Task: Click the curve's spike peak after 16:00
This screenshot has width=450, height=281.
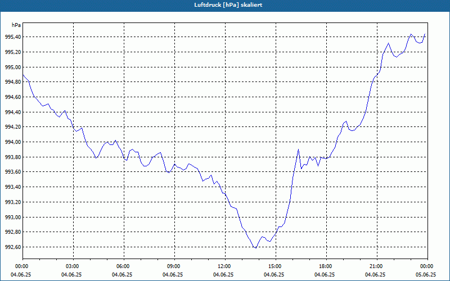Action: tap(299, 149)
